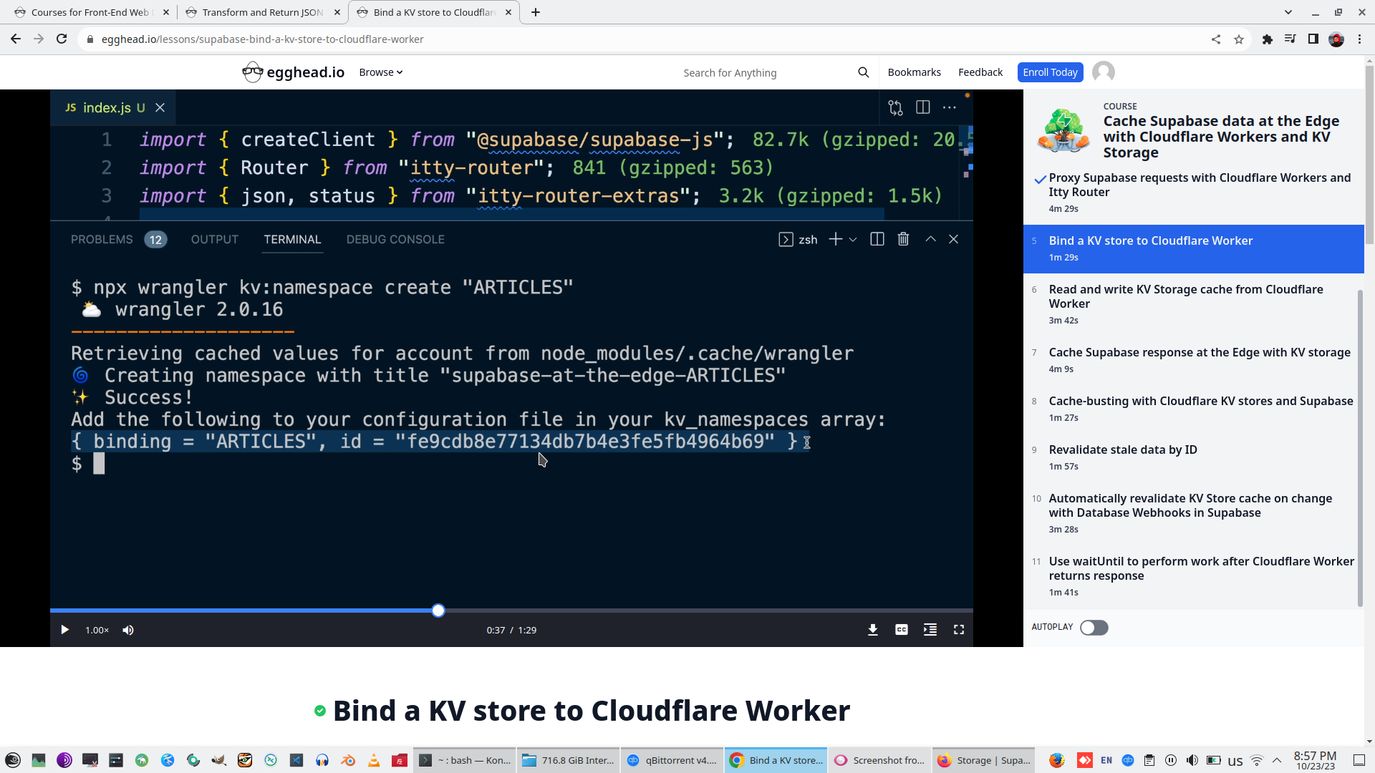Screen dimensions: 1375x773
Task: Download the lesson video
Action: click(872, 630)
